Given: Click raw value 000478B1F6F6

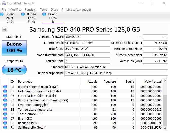Looking at the screenshot, I should click(x=151, y=128).
